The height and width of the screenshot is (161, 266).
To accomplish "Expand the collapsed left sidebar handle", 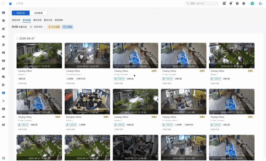I will tap(9, 80).
